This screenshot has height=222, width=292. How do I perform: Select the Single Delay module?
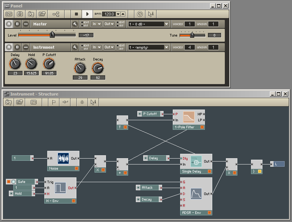pos(196,164)
